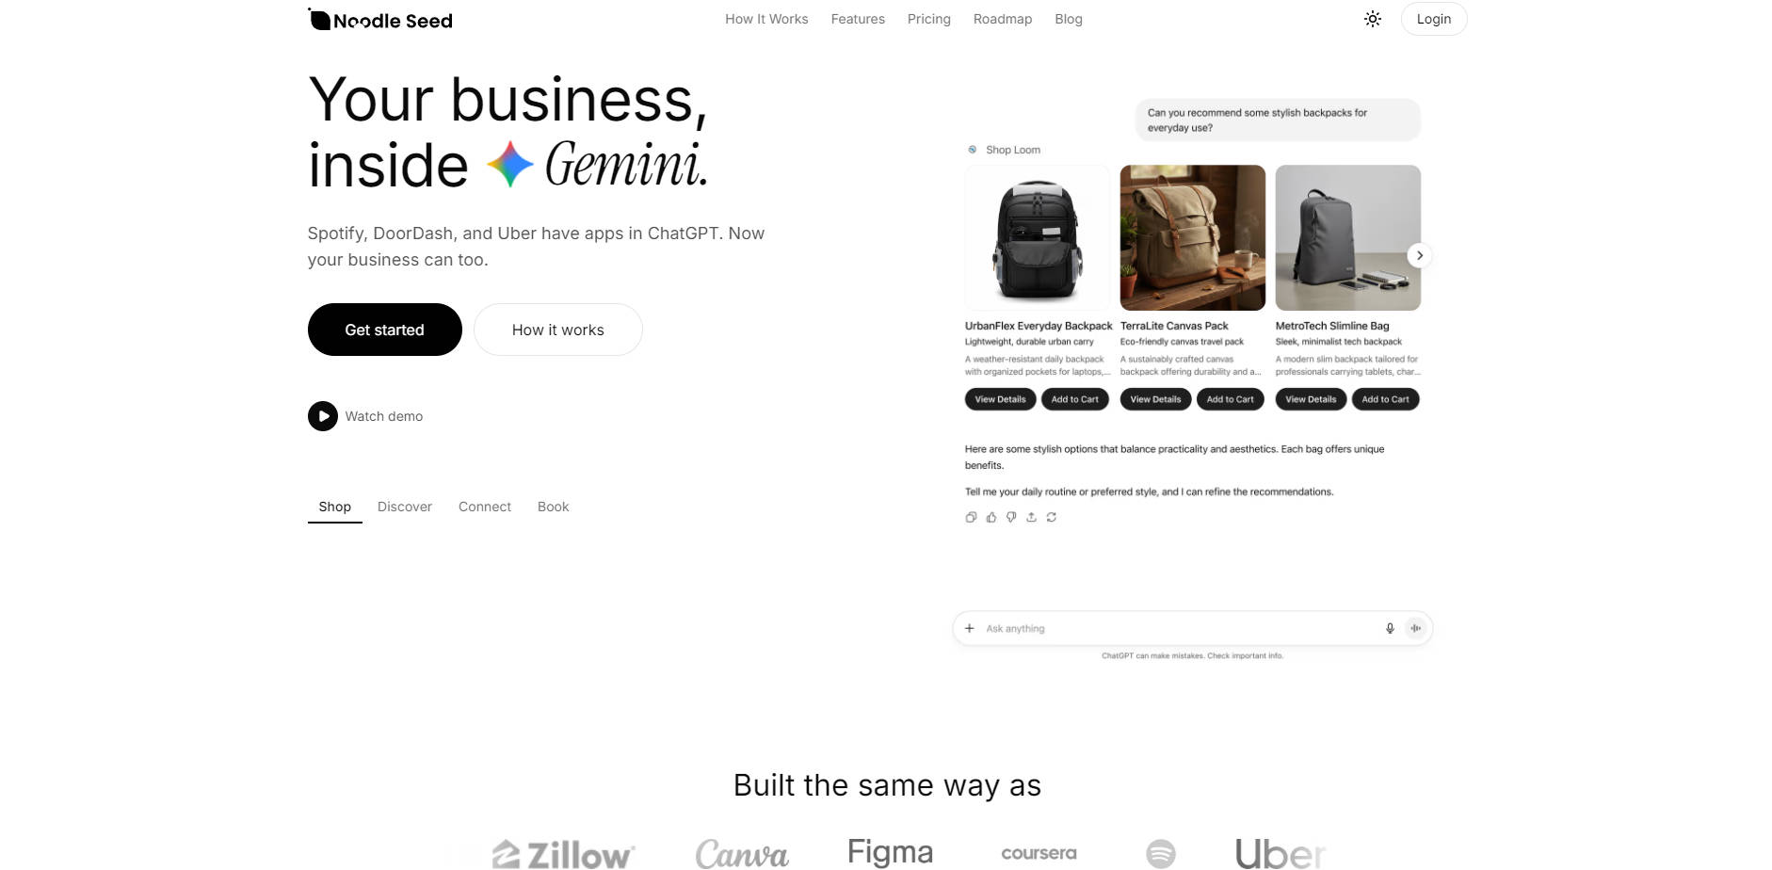1772x870 pixels.
Task: Add TerraLite Canvas Pack to cart
Action: [x=1230, y=399]
